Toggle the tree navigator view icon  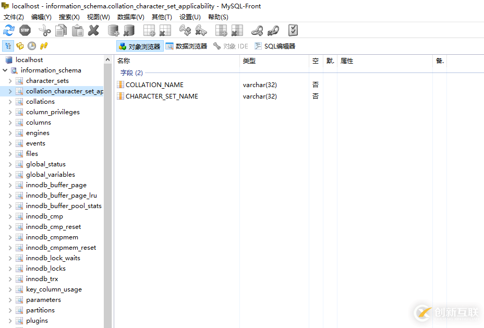[8, 46]
